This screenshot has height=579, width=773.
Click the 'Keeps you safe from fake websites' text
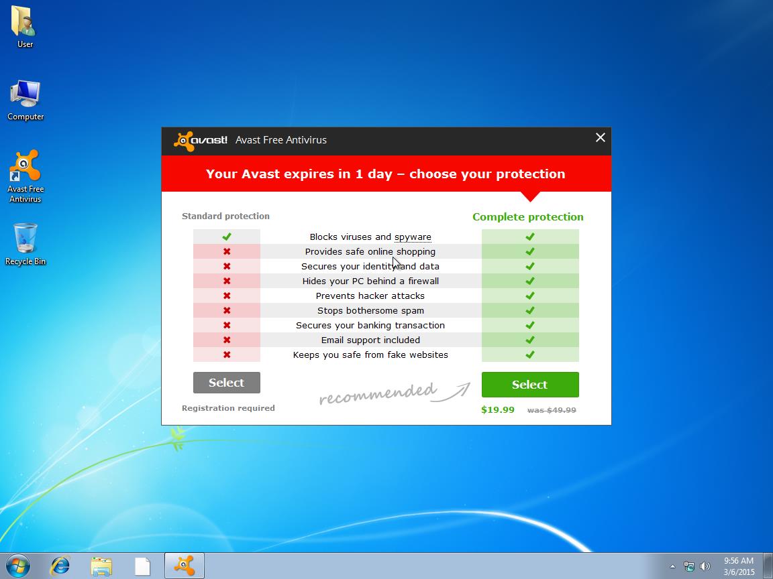coord(370,355)
